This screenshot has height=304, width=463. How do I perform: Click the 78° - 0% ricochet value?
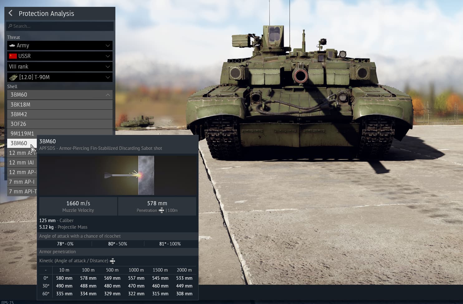65,244
